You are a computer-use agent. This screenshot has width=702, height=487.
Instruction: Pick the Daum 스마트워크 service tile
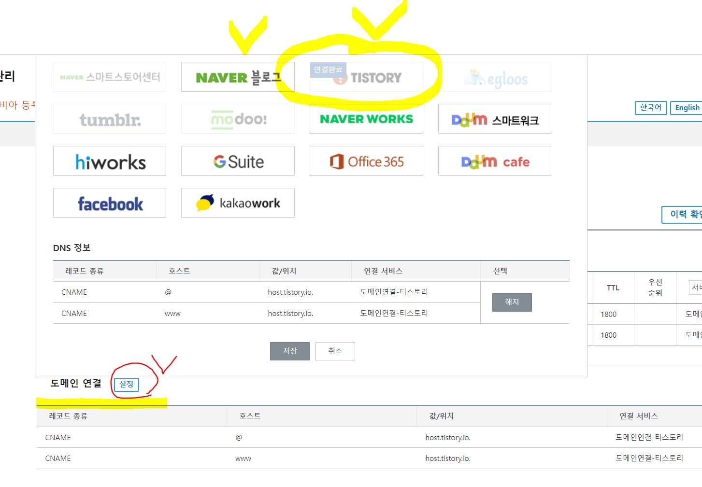495,119
